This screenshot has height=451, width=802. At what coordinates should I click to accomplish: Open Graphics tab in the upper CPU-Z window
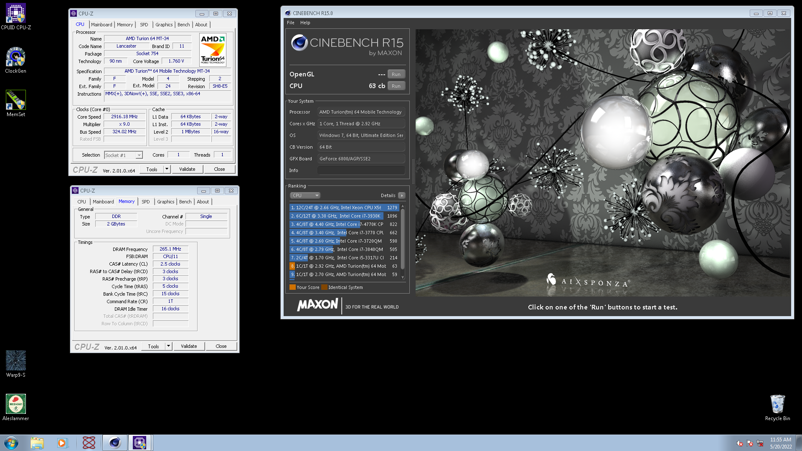[x=164, y=25]
